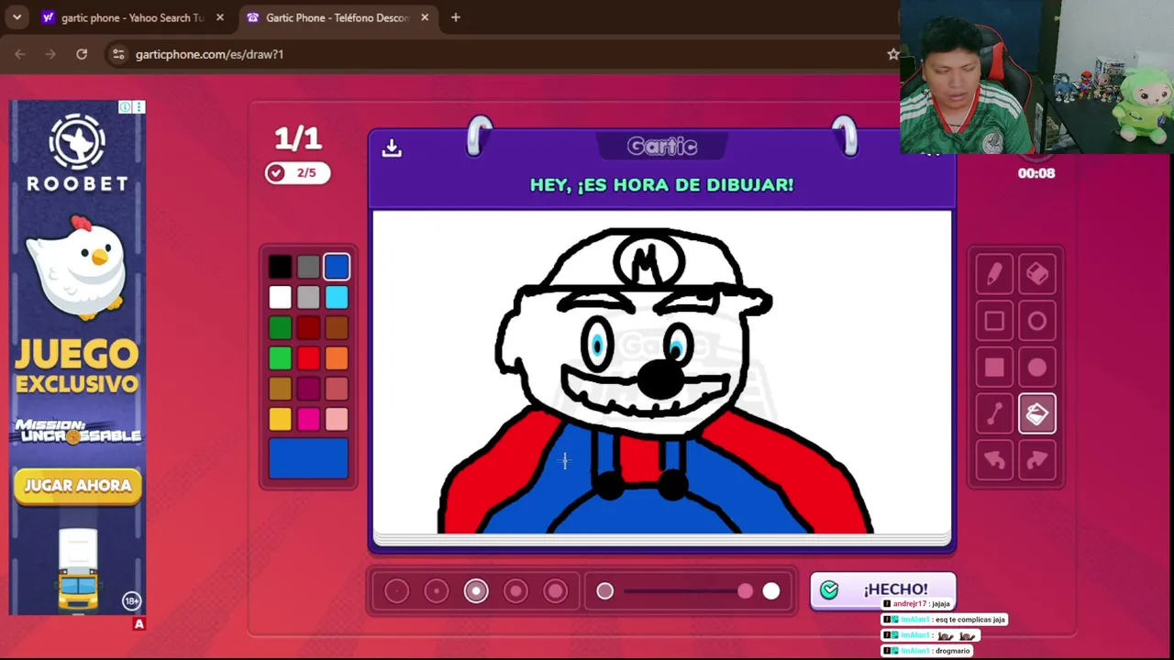Pick the filled rectangle shape tool
The image size is (1174, 660).
pyautogui.click(x=994, y=368)
